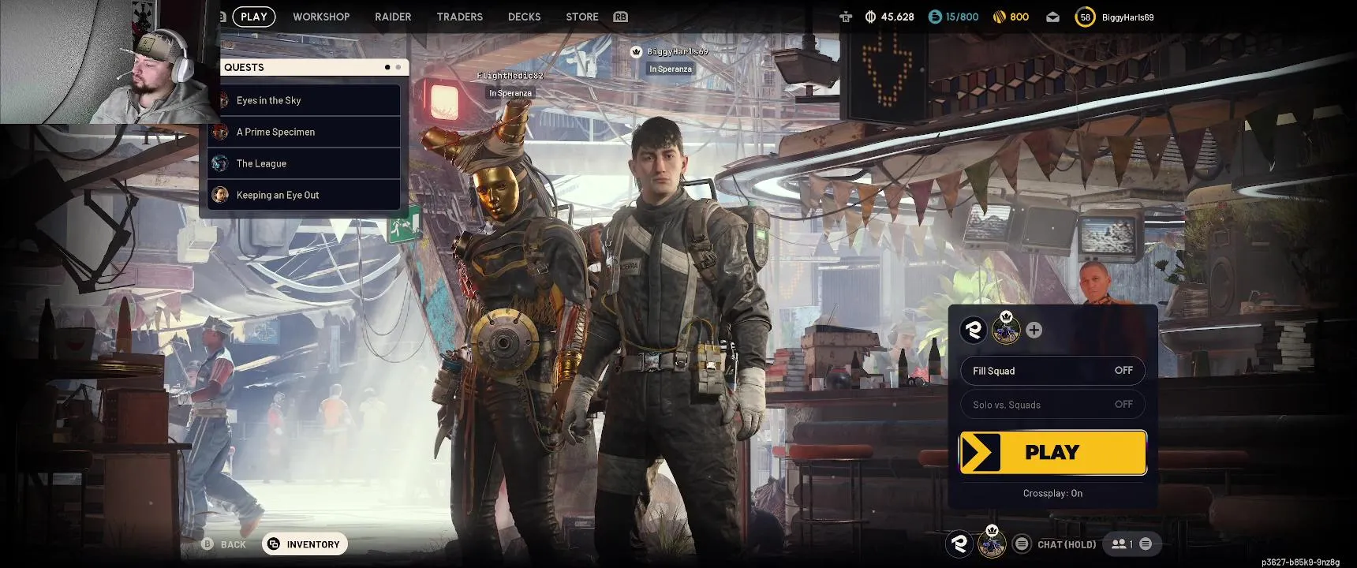Click the 15/800 Cred value
The height and width of the screenshot is (568, 1357).
(962, 17)
